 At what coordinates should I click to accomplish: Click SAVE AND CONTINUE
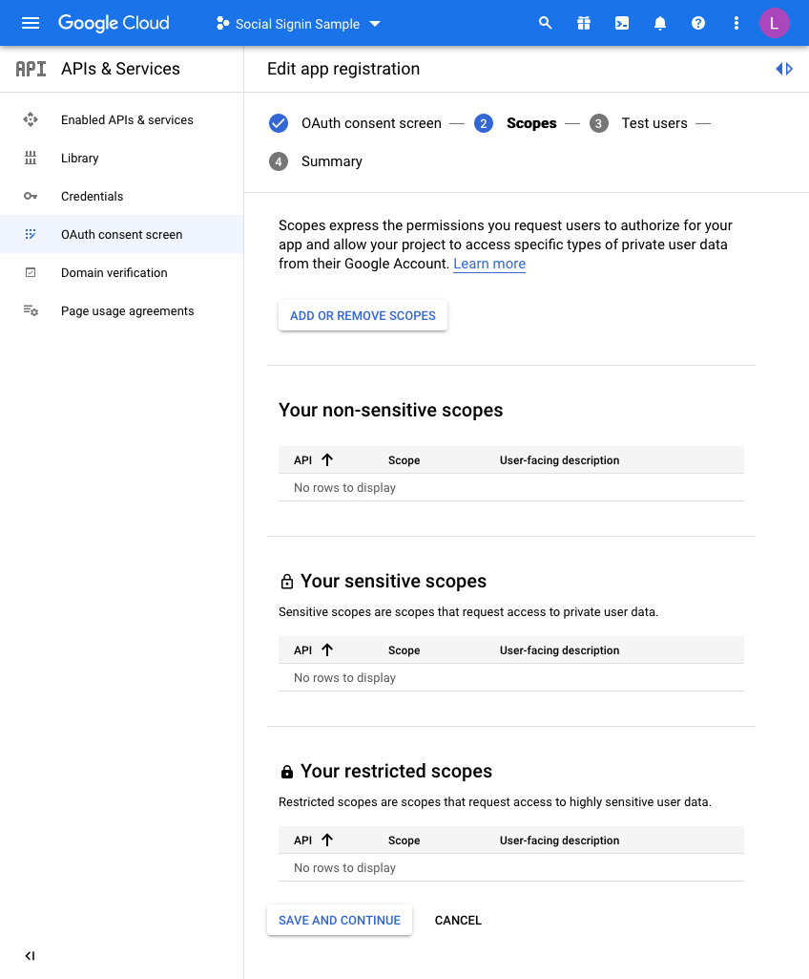[339, 920]
